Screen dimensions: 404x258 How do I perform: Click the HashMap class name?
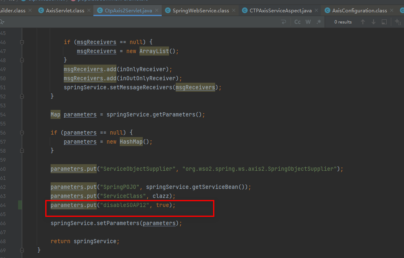131,142
